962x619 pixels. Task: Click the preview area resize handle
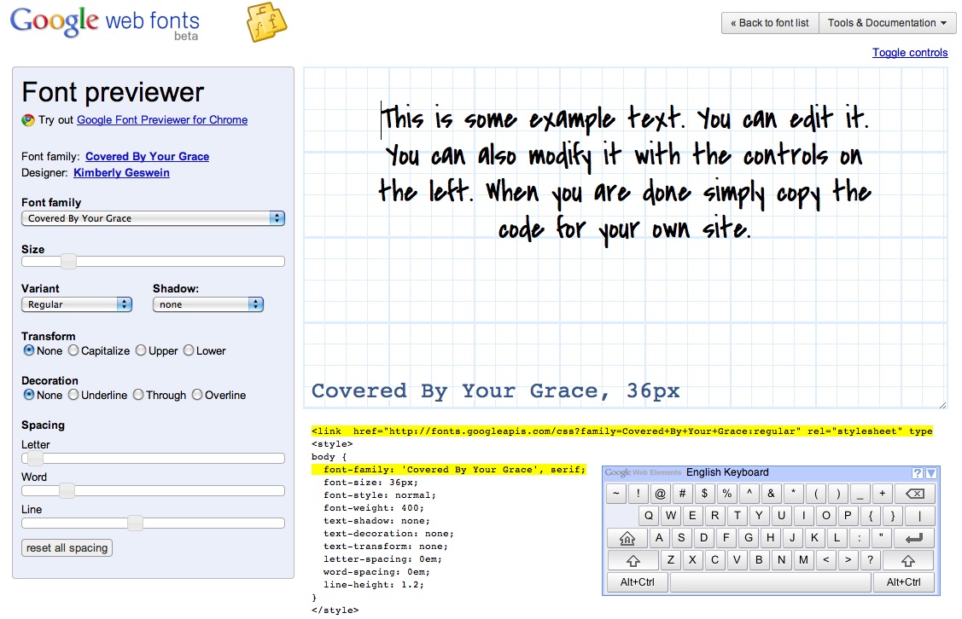click(x=943, y=404)
